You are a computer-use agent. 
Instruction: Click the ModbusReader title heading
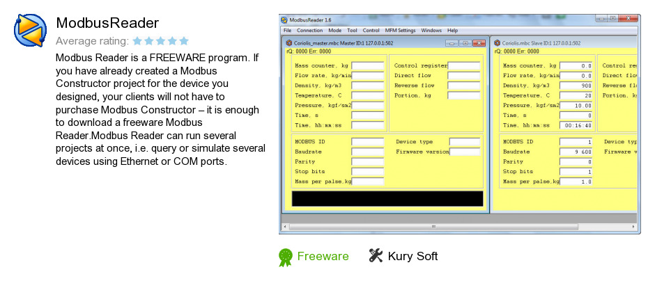(x=107, y=23)
